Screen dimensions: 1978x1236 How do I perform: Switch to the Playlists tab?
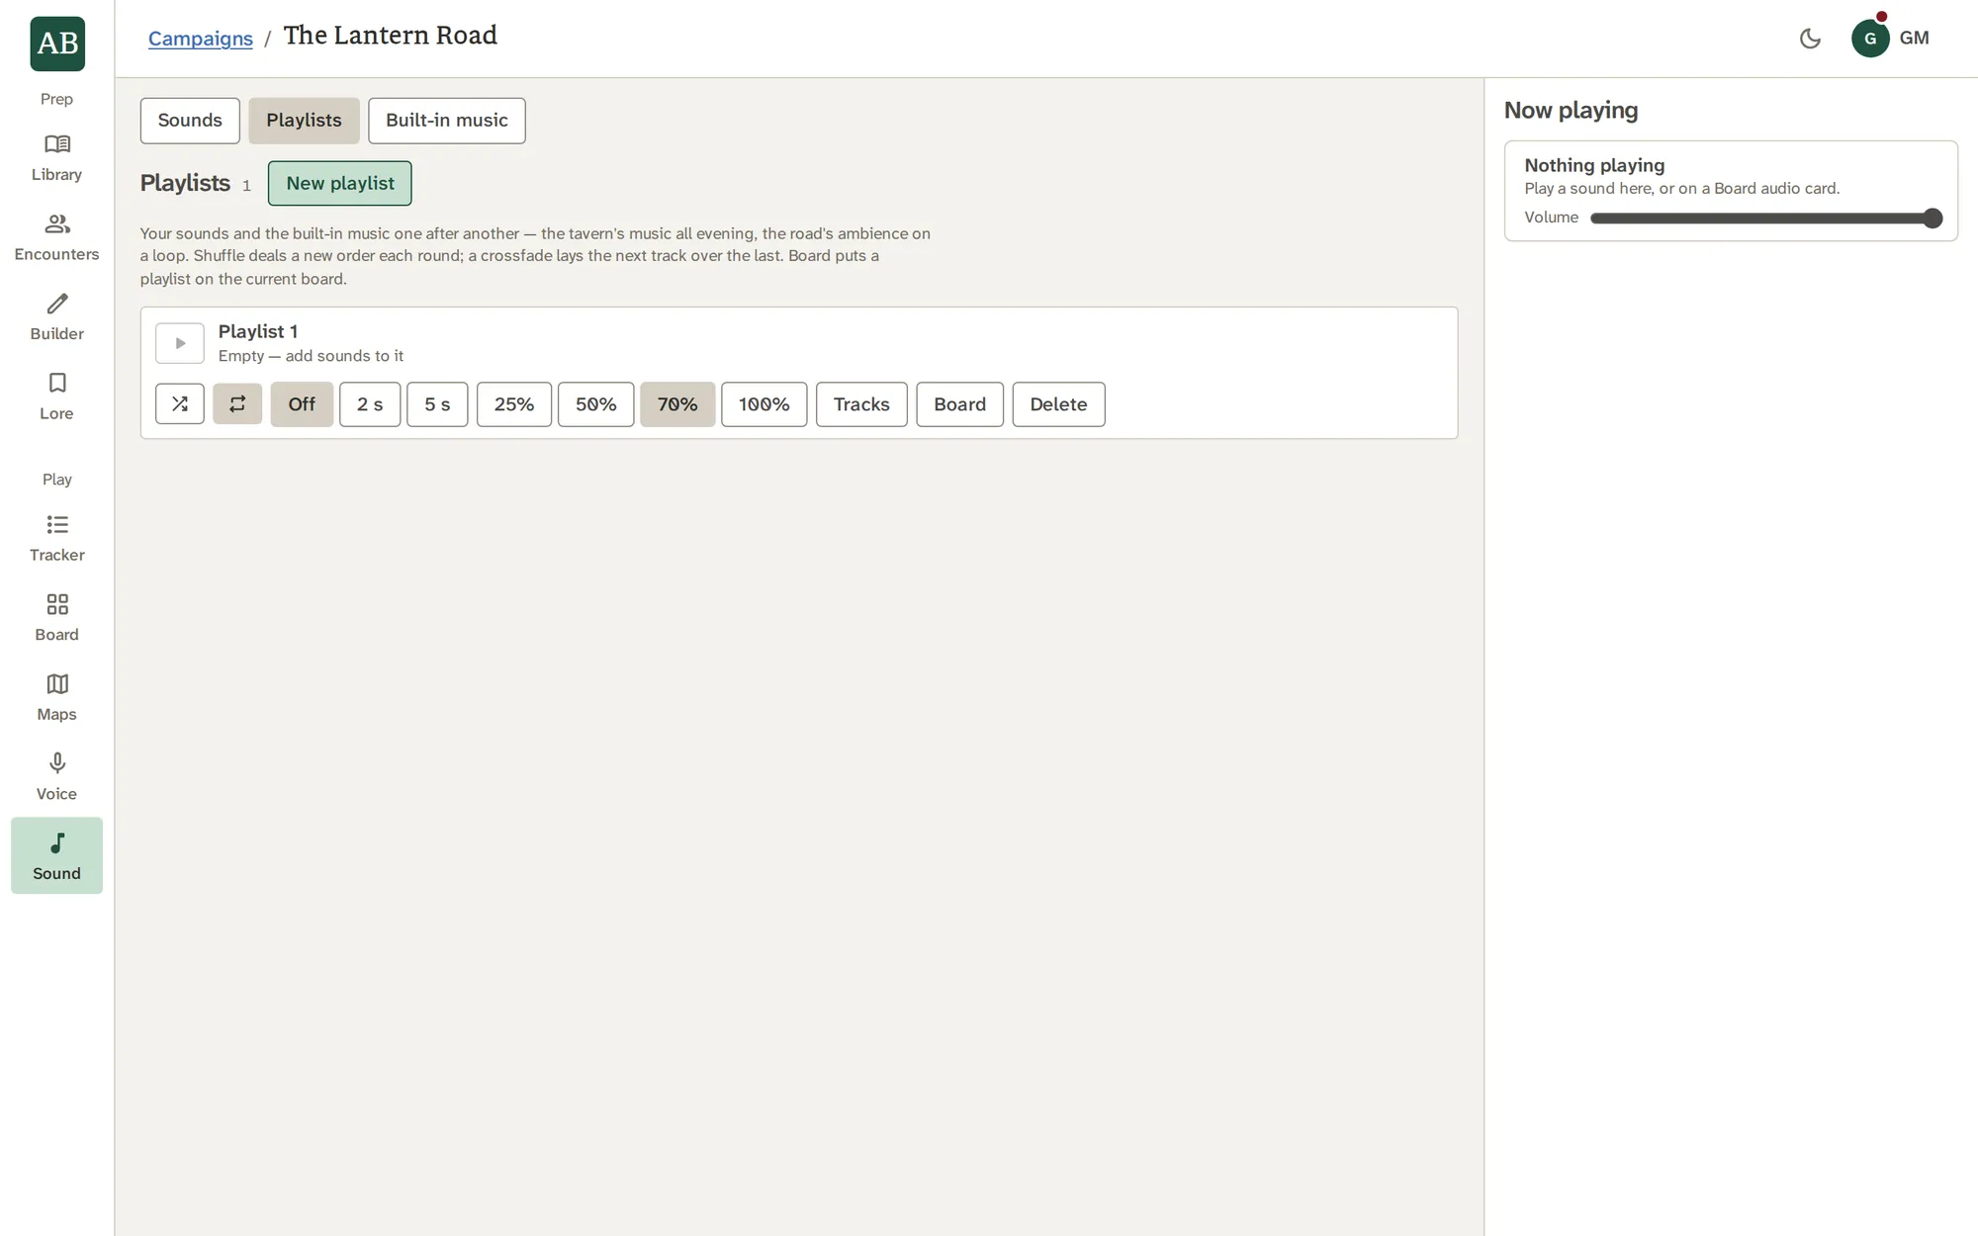[x=304, y=121]
